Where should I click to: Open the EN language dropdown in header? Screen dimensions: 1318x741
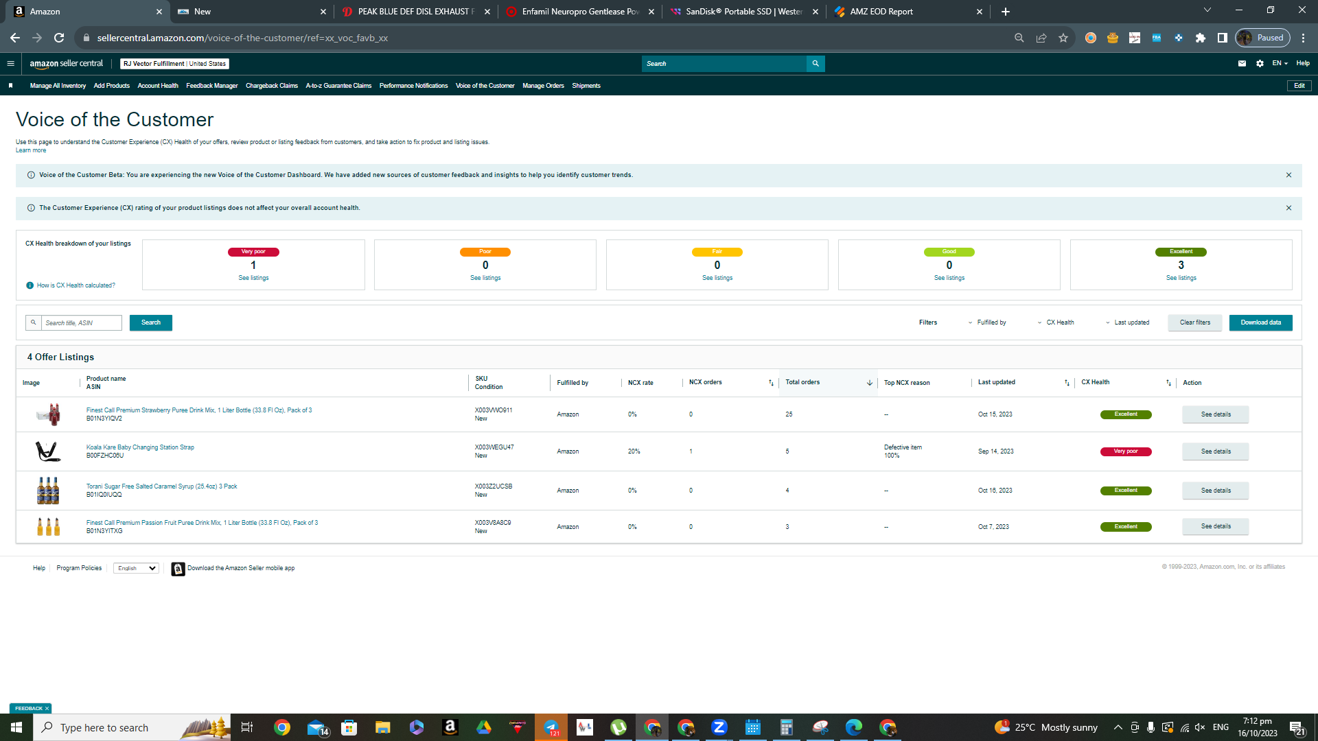point(1280,64)
